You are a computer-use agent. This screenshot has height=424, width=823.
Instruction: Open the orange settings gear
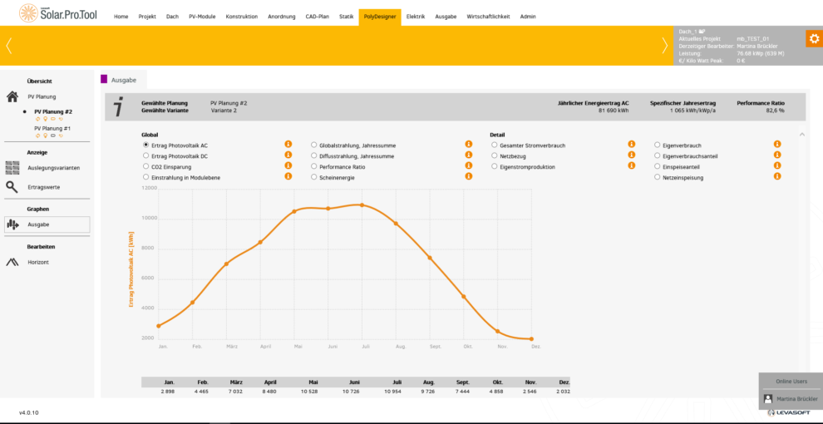[x=813, y=38]
